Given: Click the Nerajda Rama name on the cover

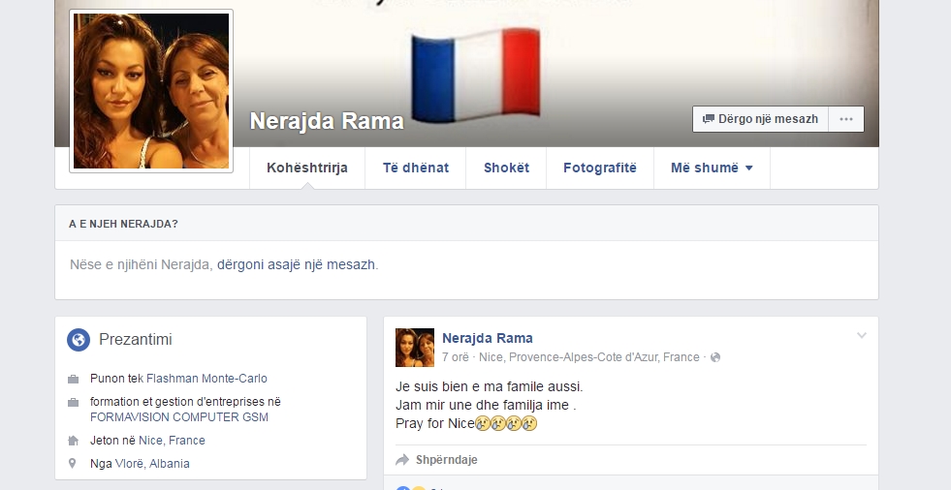Looking at the screenshot, I should 327,120.
